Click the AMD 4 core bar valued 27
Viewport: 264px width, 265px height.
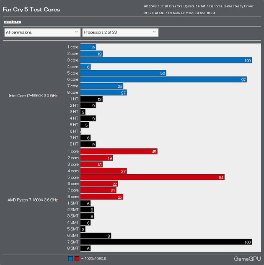pyautogui.click(x=104, y=171)
